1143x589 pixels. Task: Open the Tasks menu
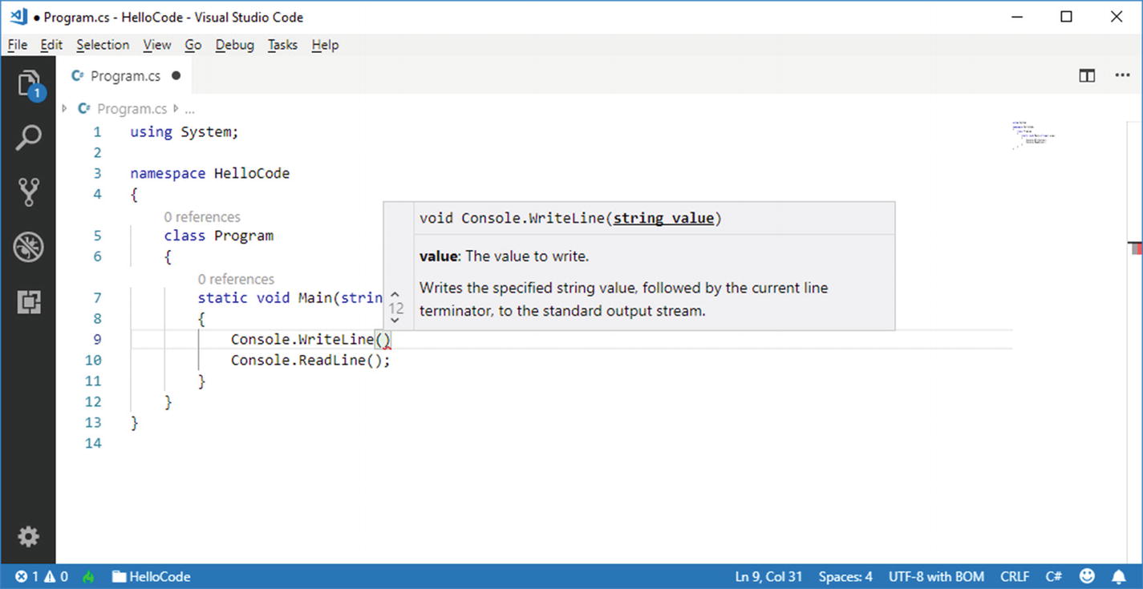pyautogui.click(x=282, y=45)
